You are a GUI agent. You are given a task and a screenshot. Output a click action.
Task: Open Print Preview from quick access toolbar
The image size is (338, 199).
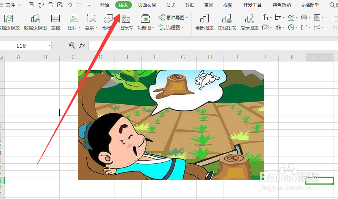60,5
